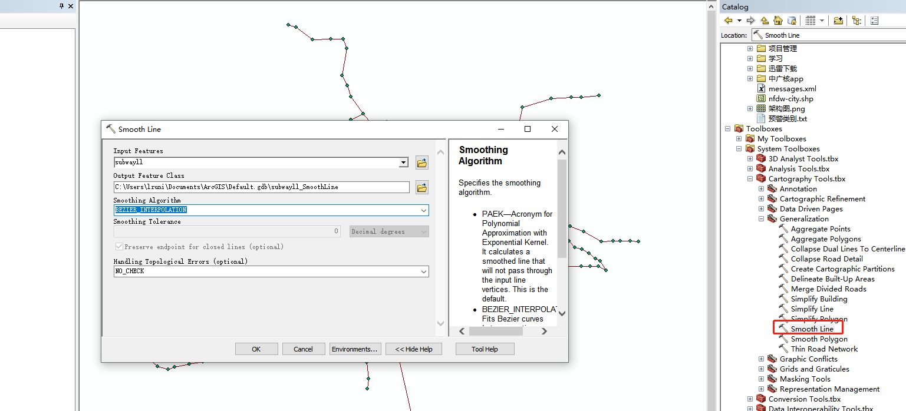Browse for Input Features folder icon

tap(421, 163)
